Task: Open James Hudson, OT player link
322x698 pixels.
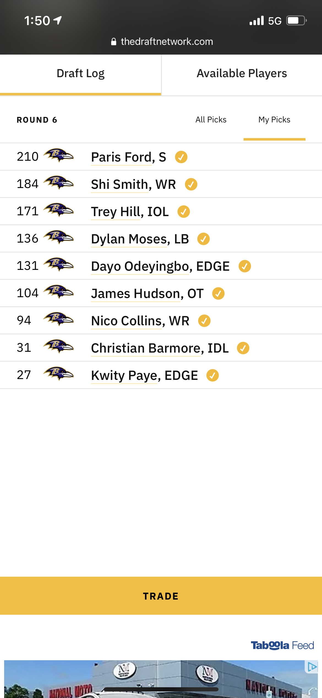Action: (148, 294)
